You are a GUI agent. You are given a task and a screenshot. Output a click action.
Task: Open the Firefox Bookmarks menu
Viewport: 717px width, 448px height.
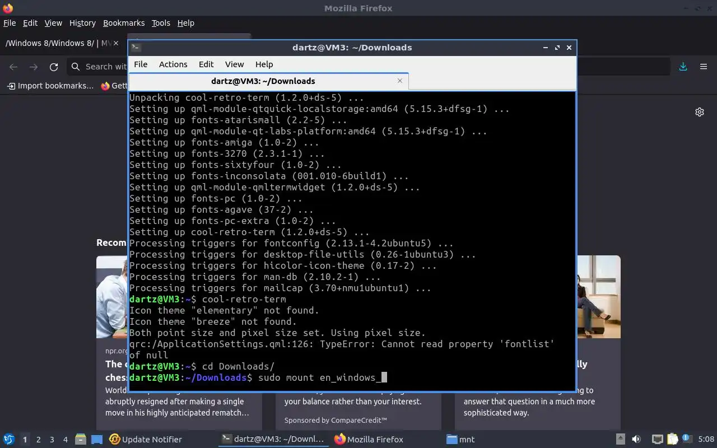click(x=124, y=23)
